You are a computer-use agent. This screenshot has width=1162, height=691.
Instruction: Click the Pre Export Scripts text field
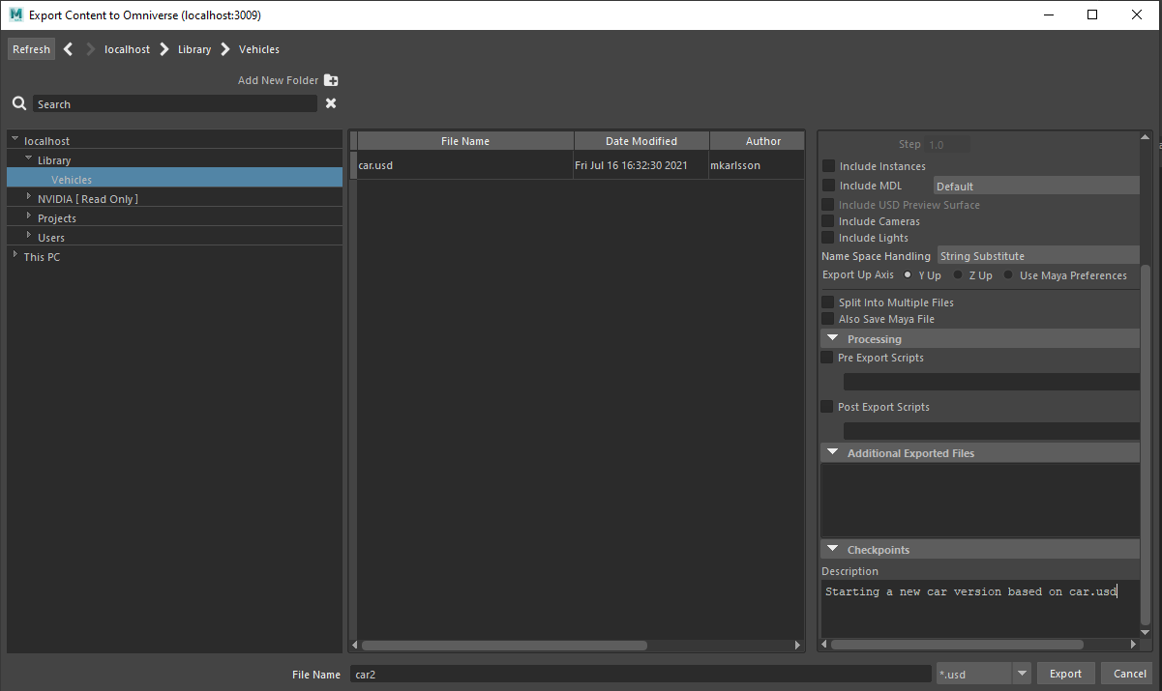click(x=991, y=382)
